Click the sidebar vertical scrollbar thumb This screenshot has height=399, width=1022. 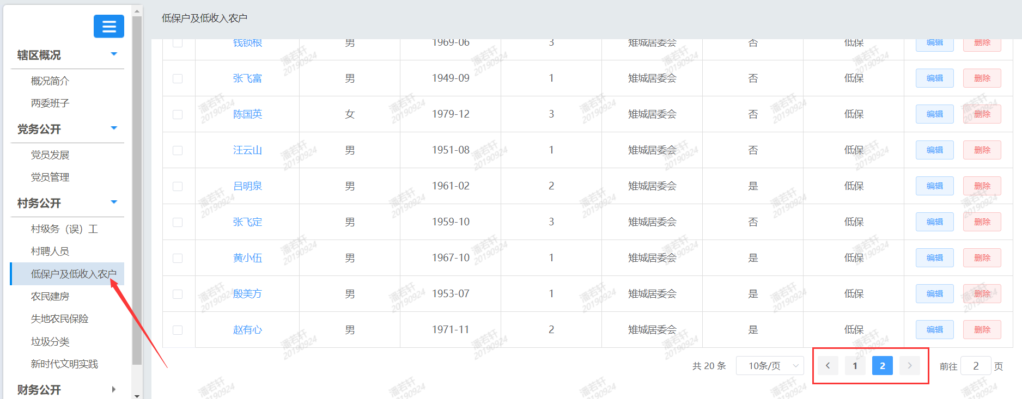coord(137,191)
